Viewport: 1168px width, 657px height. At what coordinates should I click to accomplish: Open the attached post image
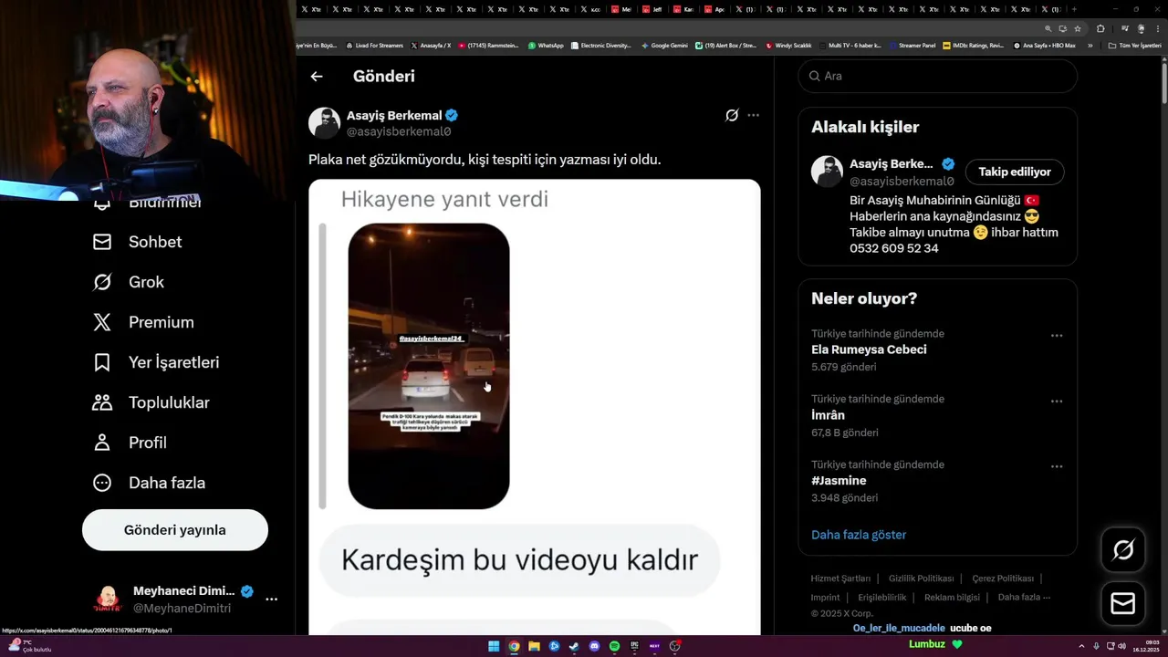point(534,406)
